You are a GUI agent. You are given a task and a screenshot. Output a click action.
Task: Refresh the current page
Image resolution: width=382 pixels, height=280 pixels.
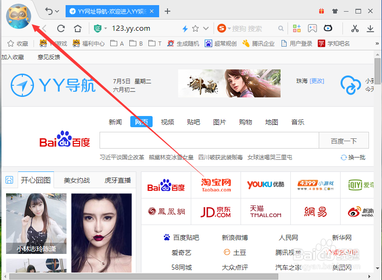click(60, 28)
